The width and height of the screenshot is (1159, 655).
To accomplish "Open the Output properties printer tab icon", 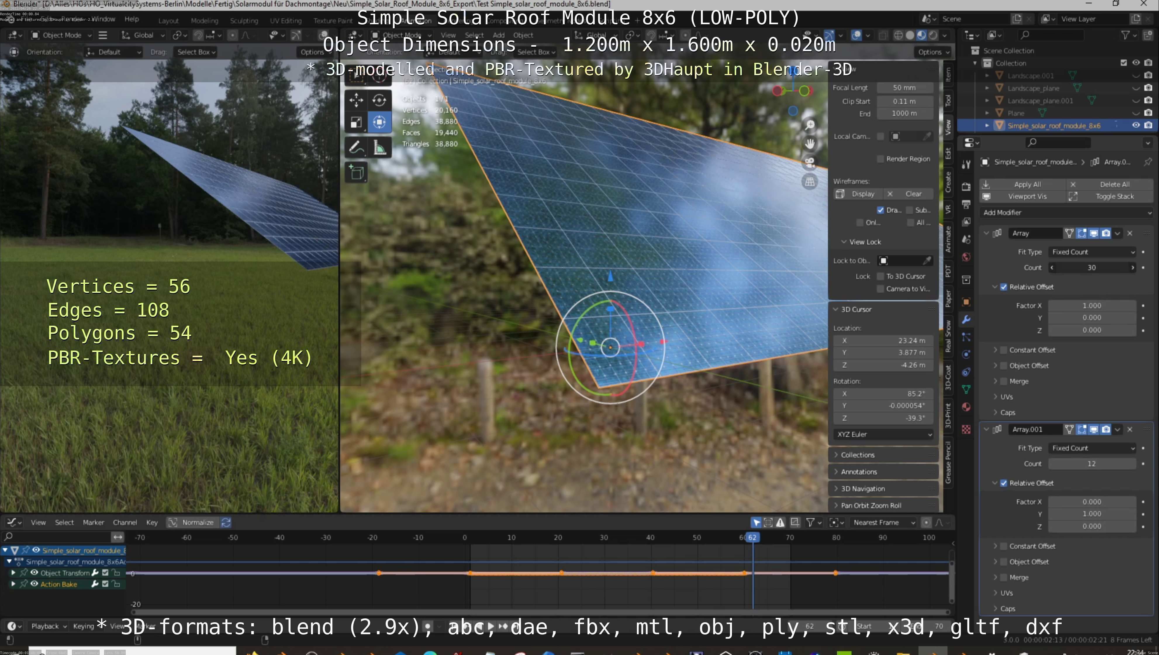I will click(x=966, y=204).
